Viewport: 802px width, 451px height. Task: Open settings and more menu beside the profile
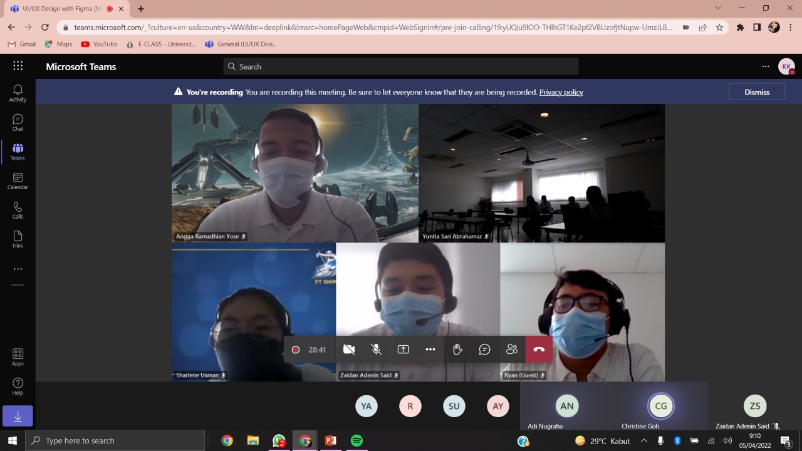(765, 66)
